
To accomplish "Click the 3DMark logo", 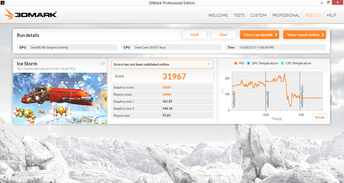I will [30, 14].
